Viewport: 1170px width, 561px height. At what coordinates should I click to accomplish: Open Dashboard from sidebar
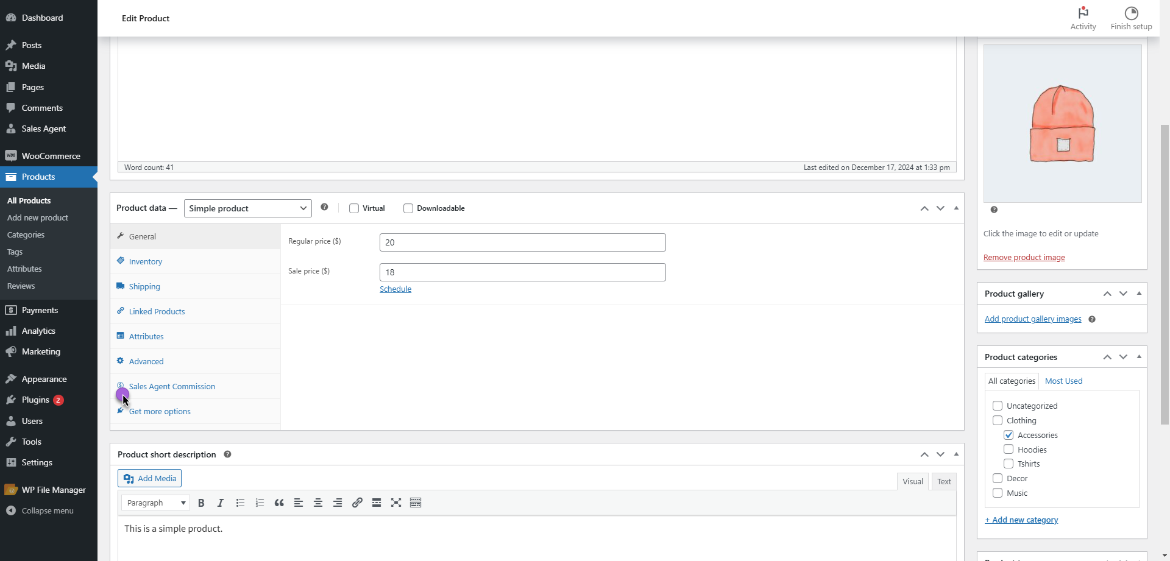point(49,18)
